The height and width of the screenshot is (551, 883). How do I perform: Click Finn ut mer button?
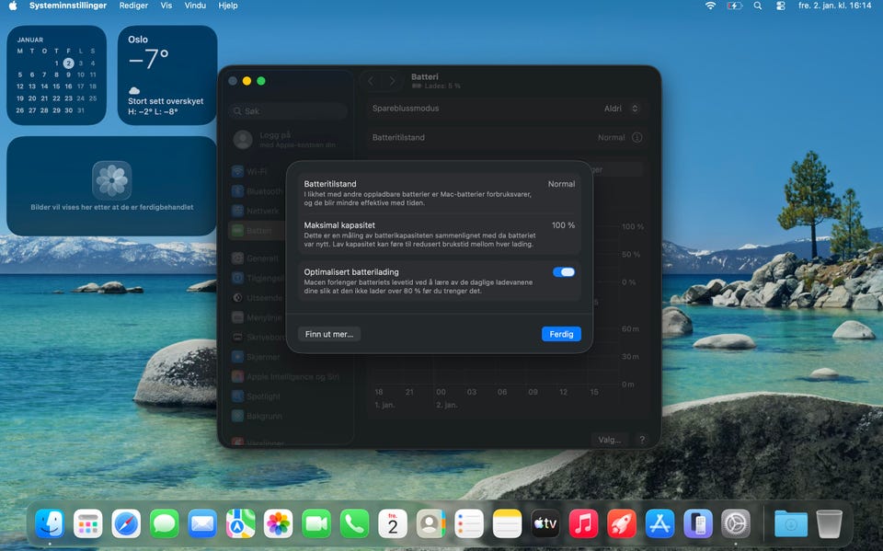[x=328, y=334]
